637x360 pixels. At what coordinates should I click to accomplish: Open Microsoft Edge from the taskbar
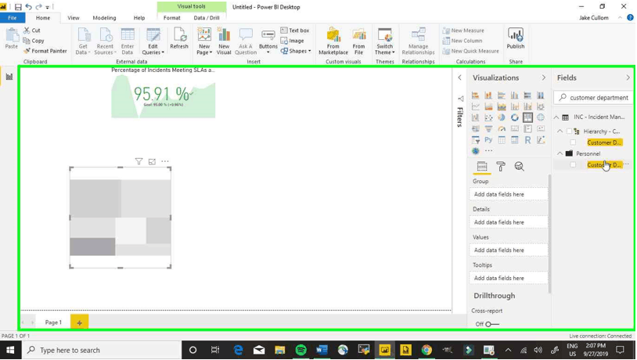click(x=238, y=350)
